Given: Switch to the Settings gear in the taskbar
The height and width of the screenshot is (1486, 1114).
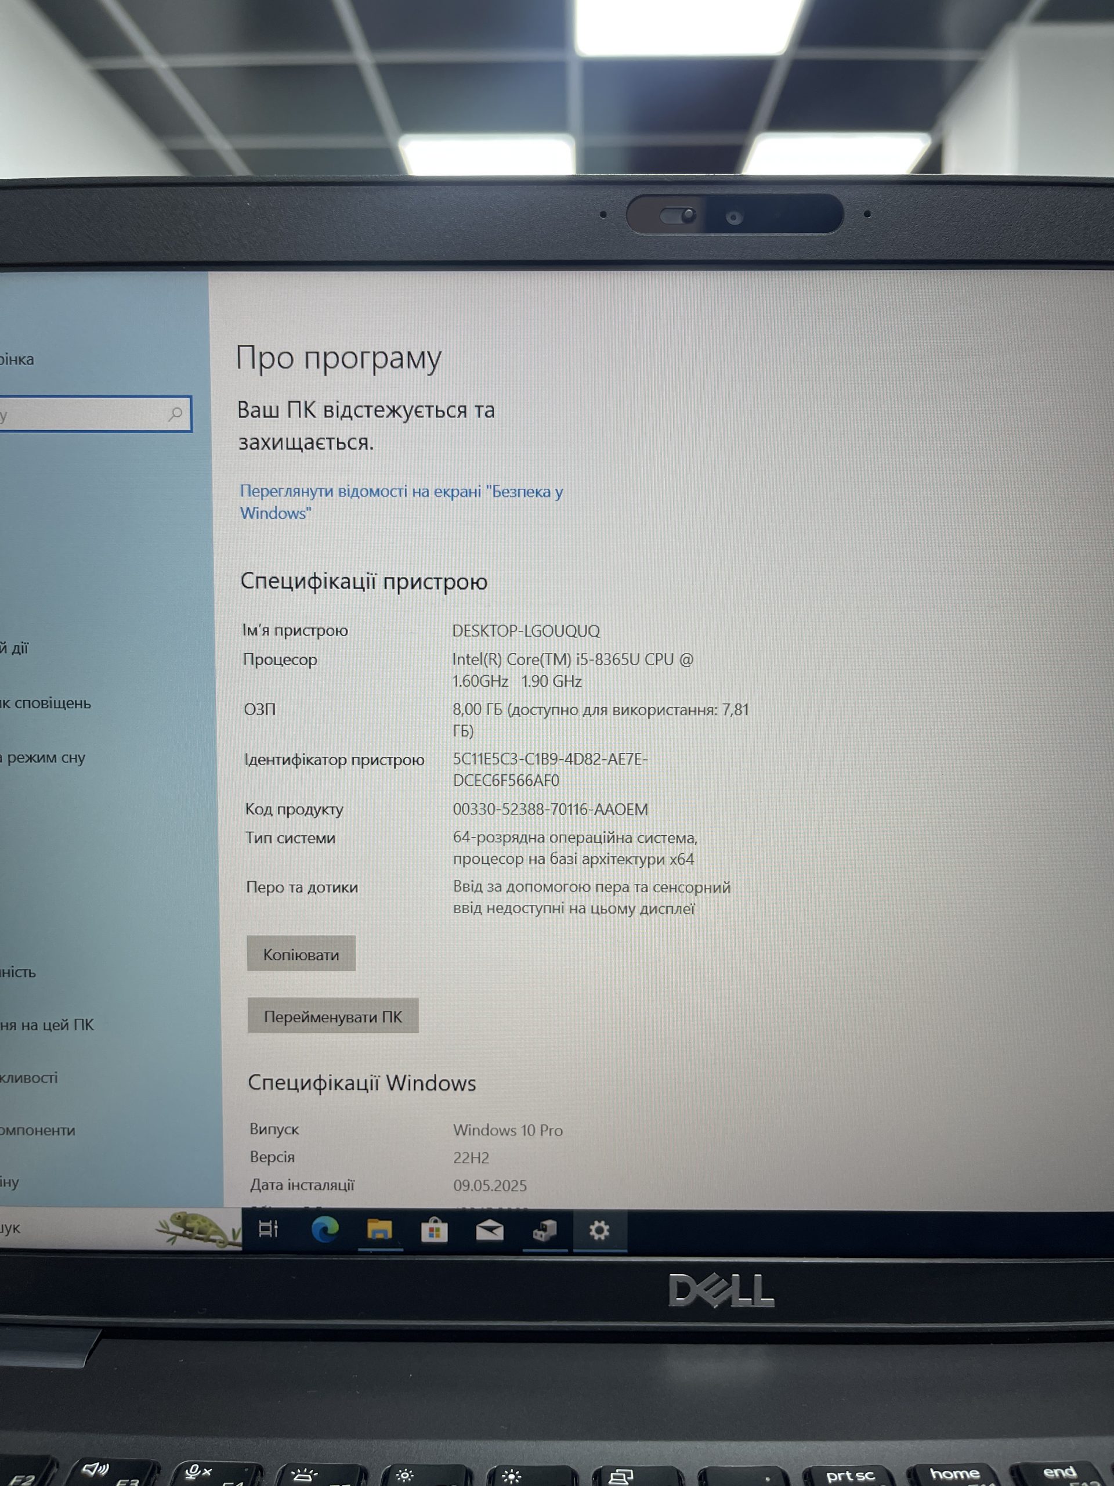Looking at the screenshot, I should point(599,1231).
